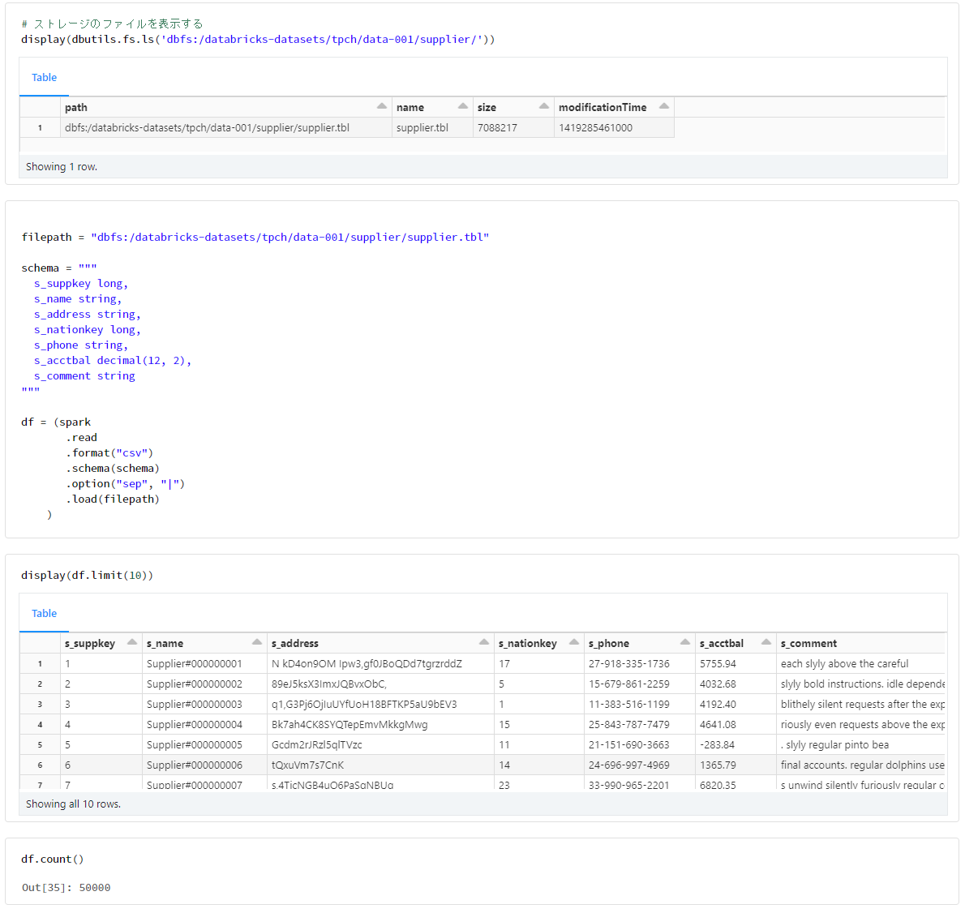Click row 5 of the supplier table

click(324, 744)
